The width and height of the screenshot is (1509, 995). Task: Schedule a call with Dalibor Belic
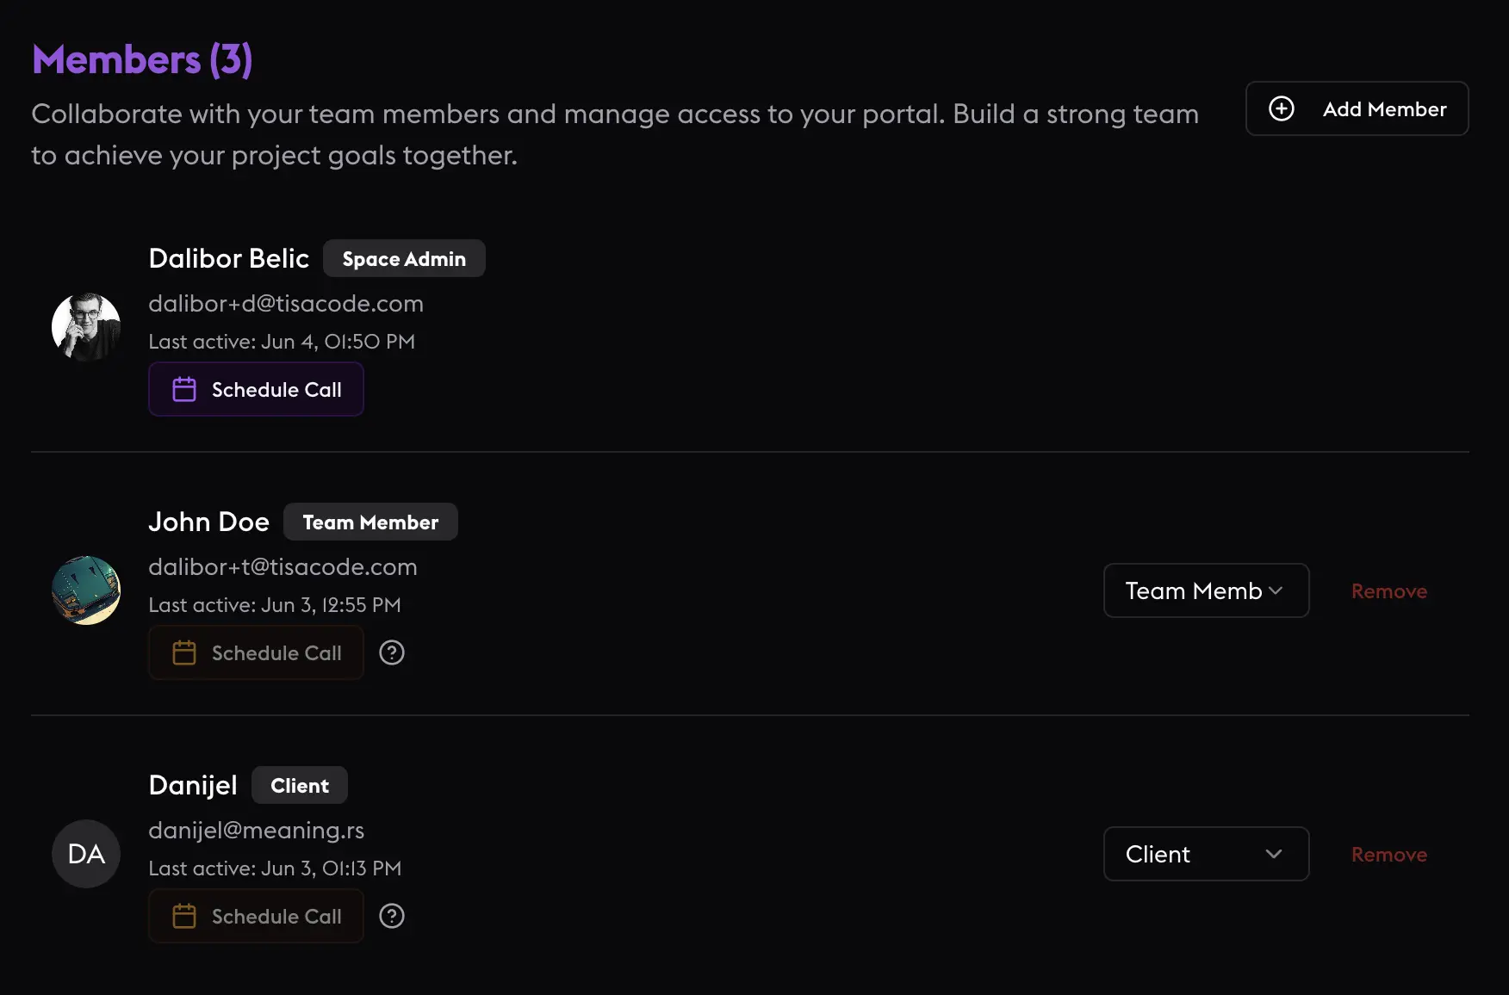click(256, 390)
